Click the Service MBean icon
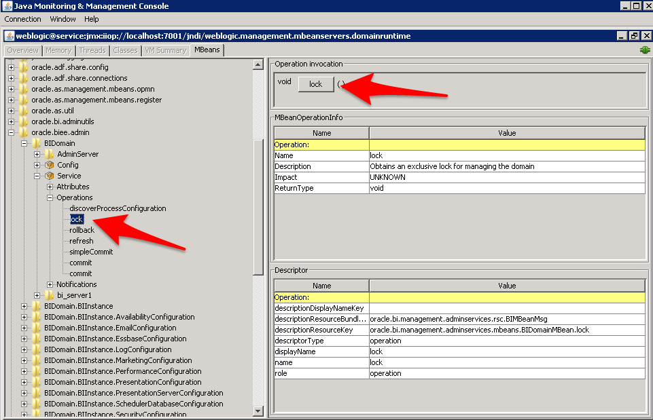The image size is (653, 420). tap(49, 176)
